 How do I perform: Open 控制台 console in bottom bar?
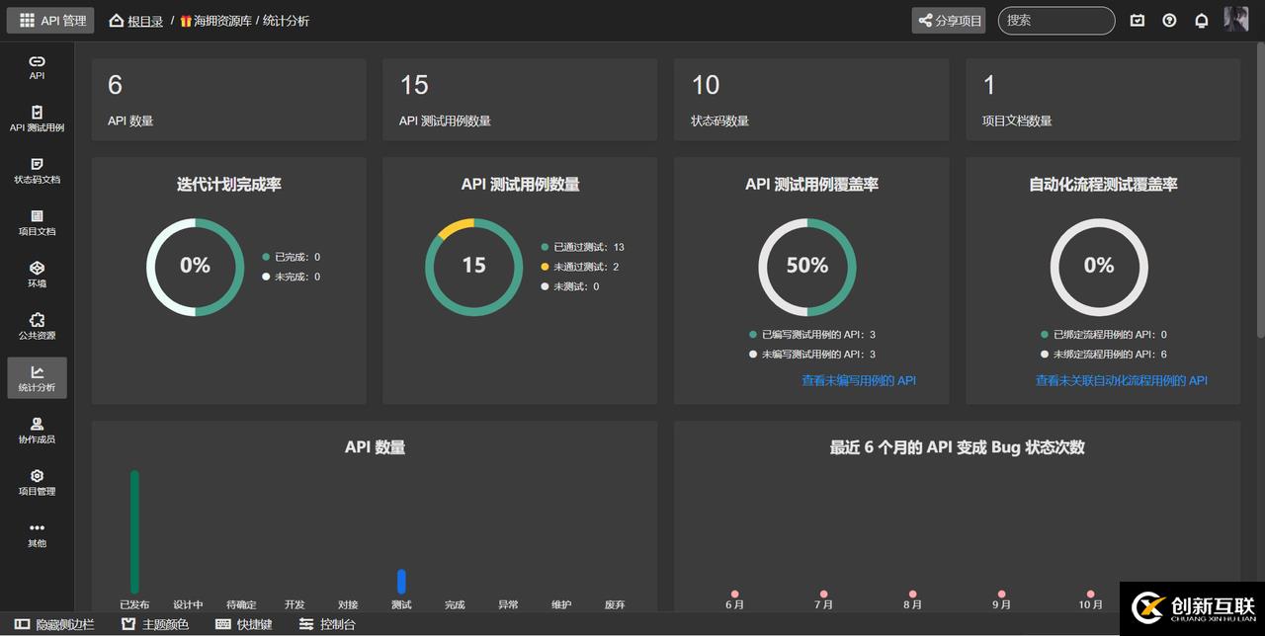(x=327, y=624)
